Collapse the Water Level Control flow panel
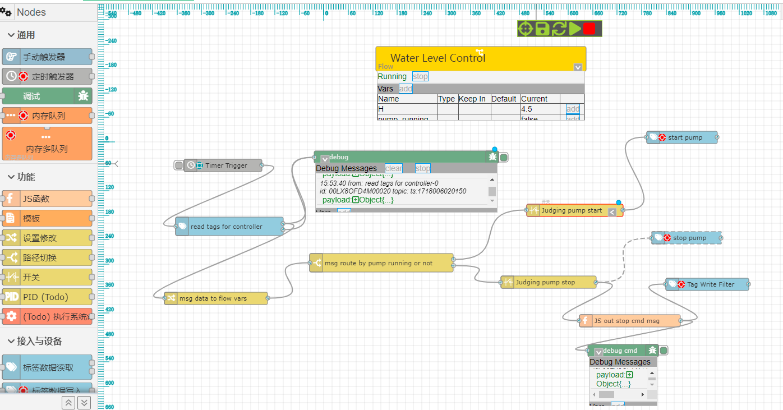783x410 pixels. (578, 67)
